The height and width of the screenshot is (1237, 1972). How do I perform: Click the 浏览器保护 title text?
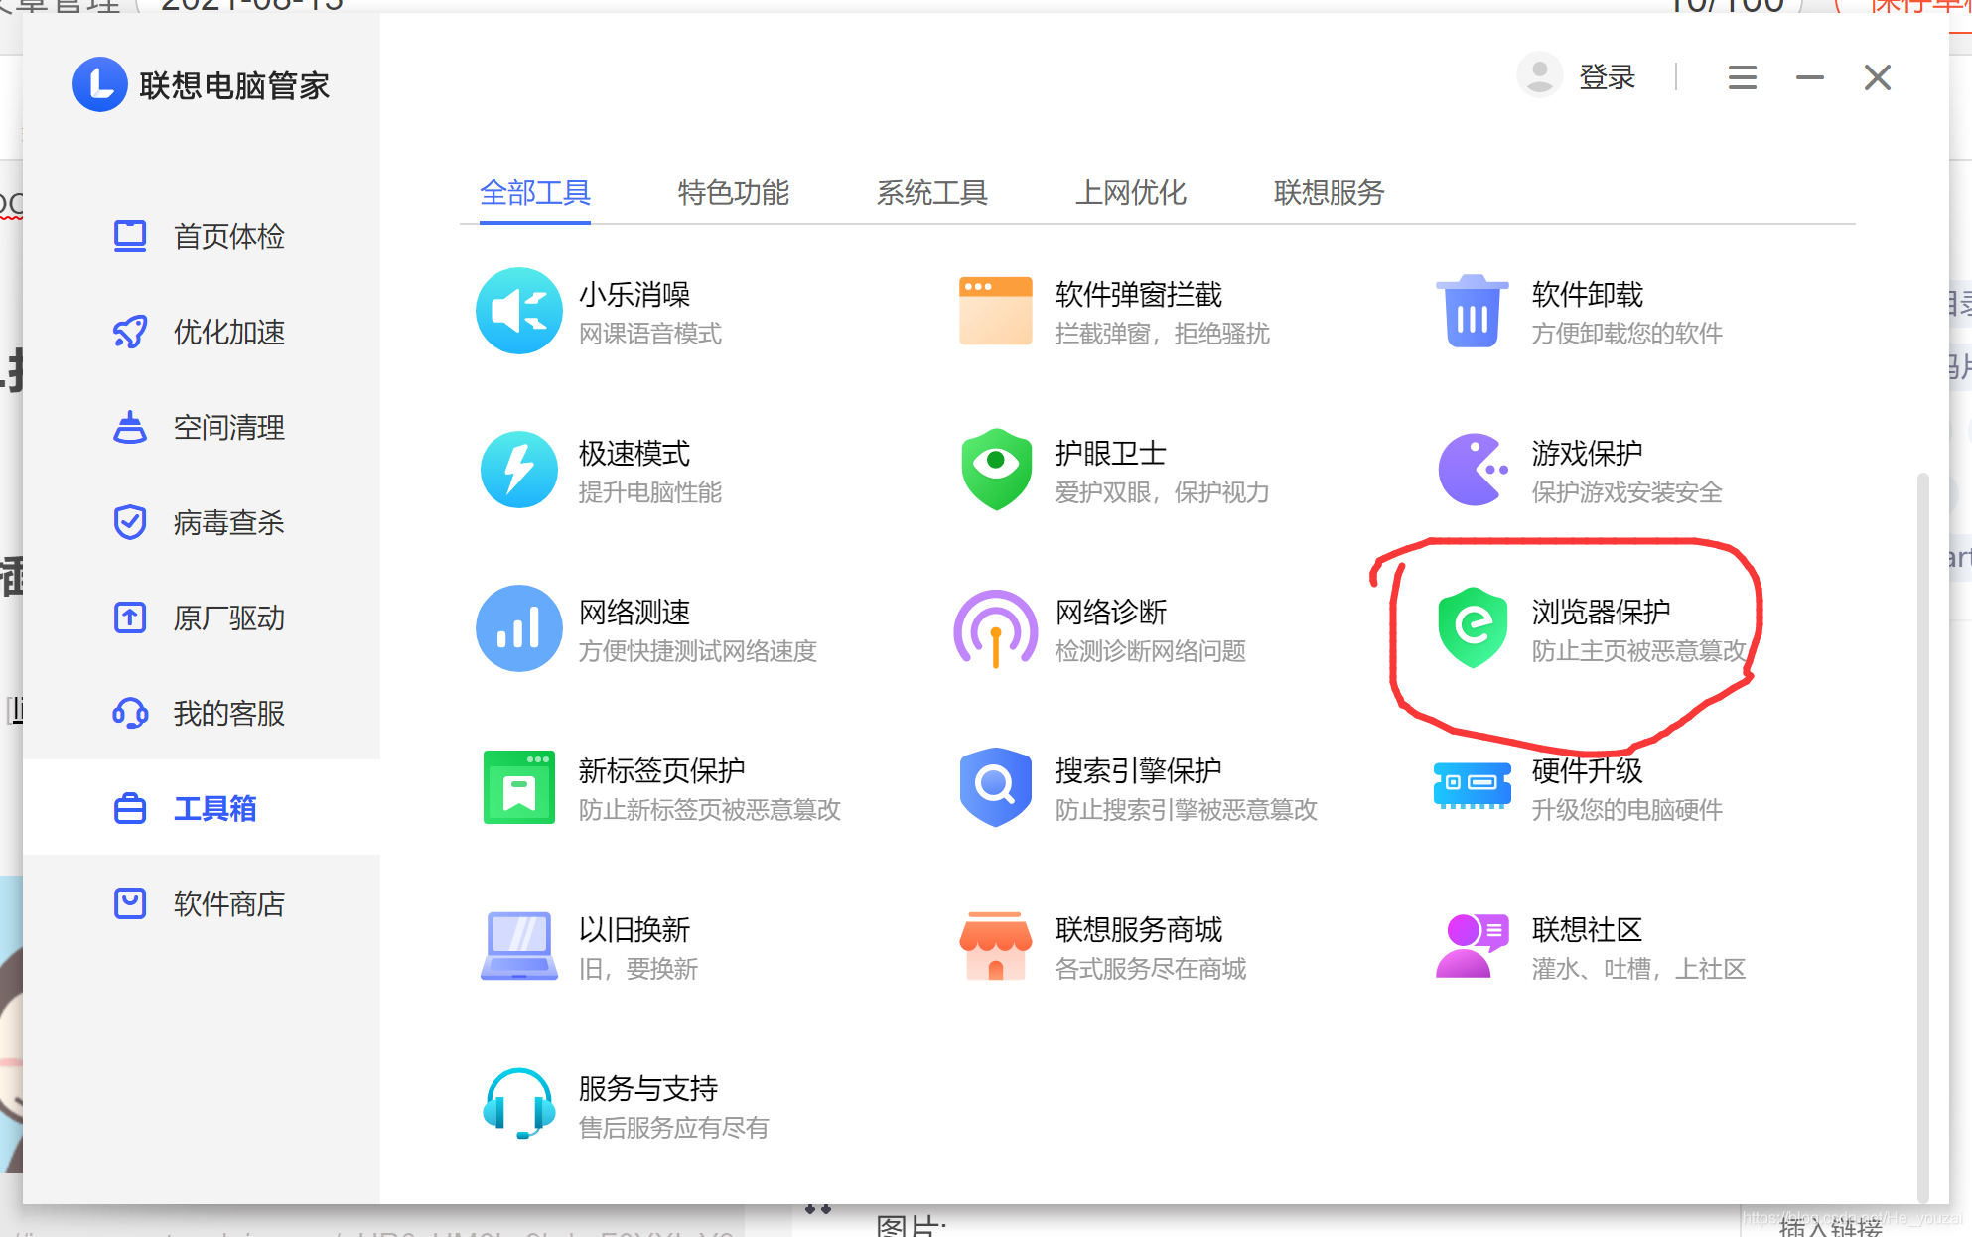click(1602, 613)
